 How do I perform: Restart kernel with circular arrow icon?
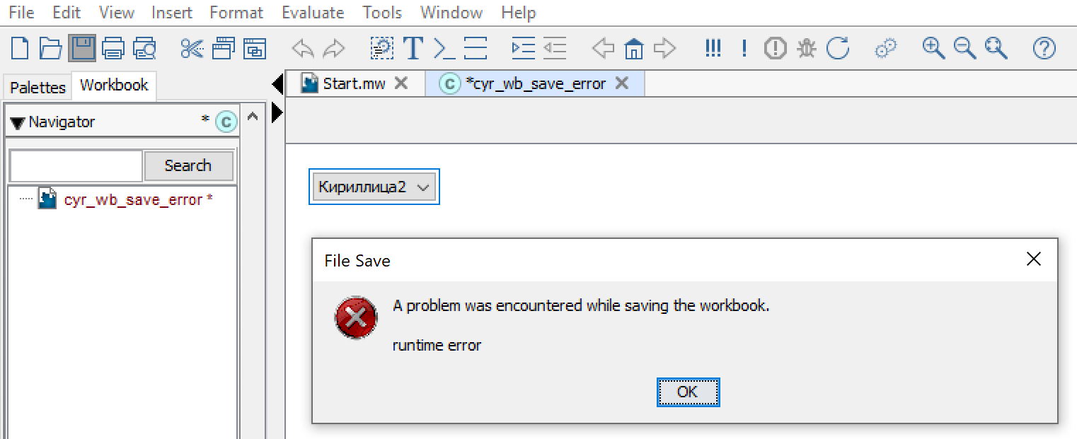[x=838, y=48]
